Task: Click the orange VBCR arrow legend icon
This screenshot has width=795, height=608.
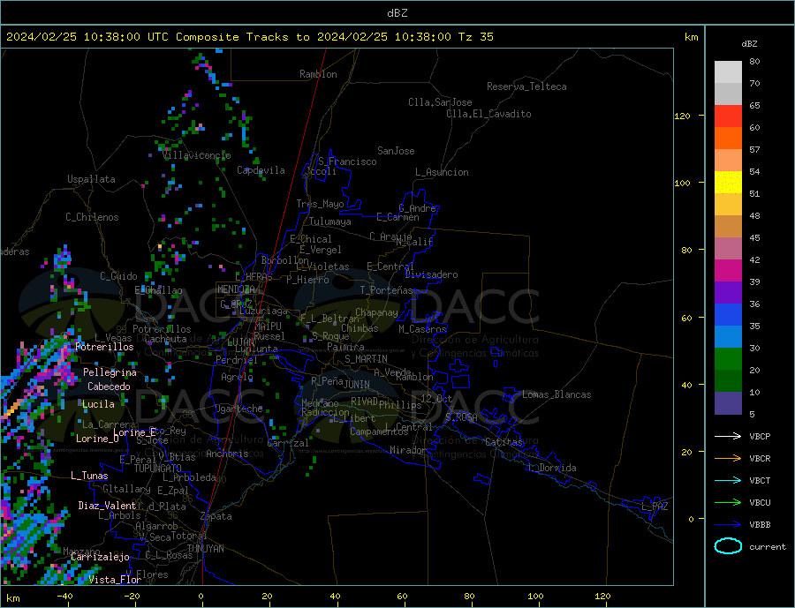Action: [x=728, y=459]
